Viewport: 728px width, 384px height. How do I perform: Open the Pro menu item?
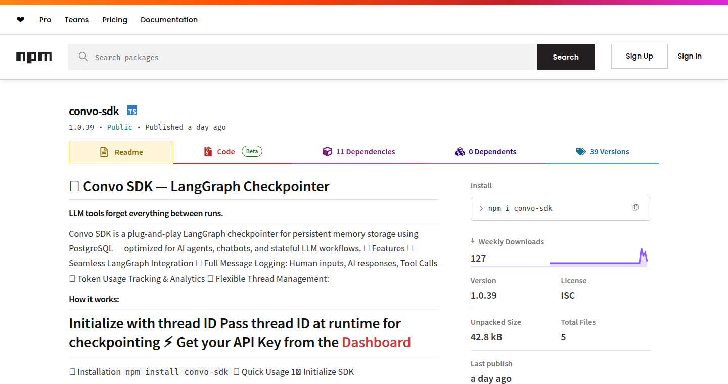pos(45,20)
